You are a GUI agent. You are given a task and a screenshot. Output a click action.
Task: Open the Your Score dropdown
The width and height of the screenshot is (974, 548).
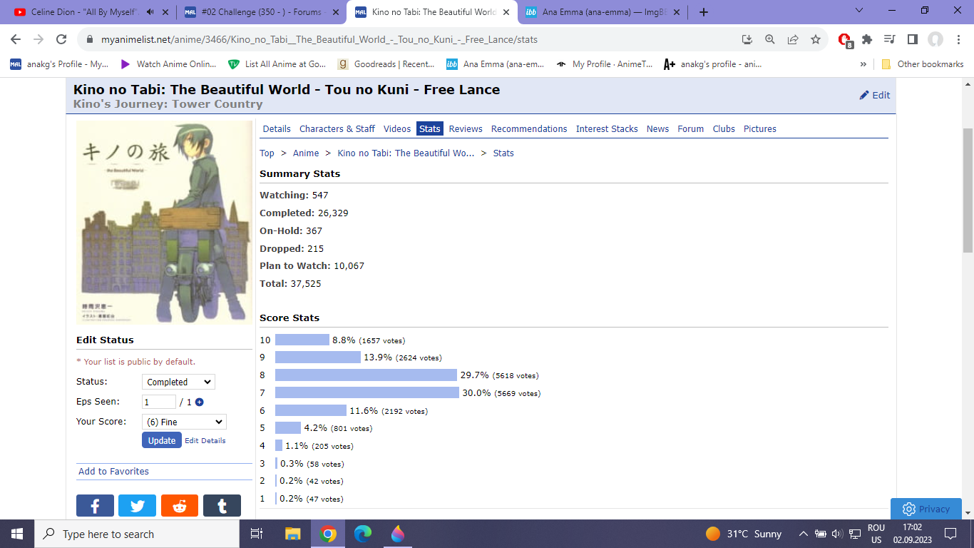(184, 422)
